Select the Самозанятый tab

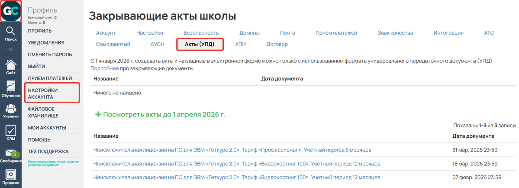coord(113,44)
